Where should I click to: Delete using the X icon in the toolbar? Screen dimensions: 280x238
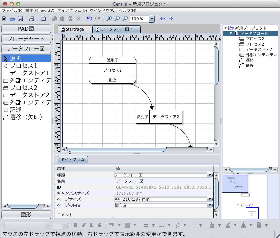(78, 19)
